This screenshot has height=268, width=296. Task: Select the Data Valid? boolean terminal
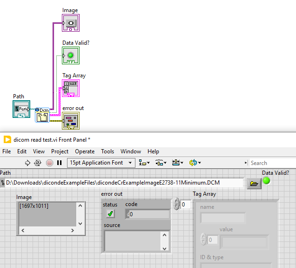pyautogui.click(x=71, y=55)
